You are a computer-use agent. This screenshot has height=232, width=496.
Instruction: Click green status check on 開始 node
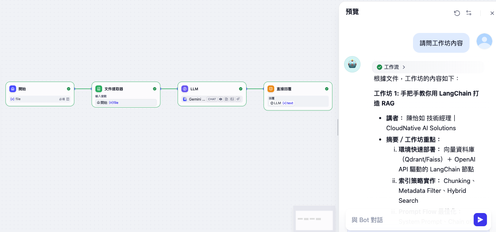pos(69,89)
